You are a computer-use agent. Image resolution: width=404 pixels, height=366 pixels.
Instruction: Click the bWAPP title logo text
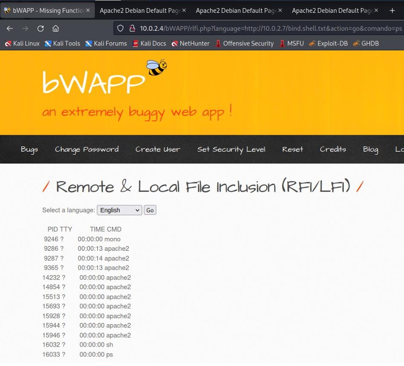94,82
